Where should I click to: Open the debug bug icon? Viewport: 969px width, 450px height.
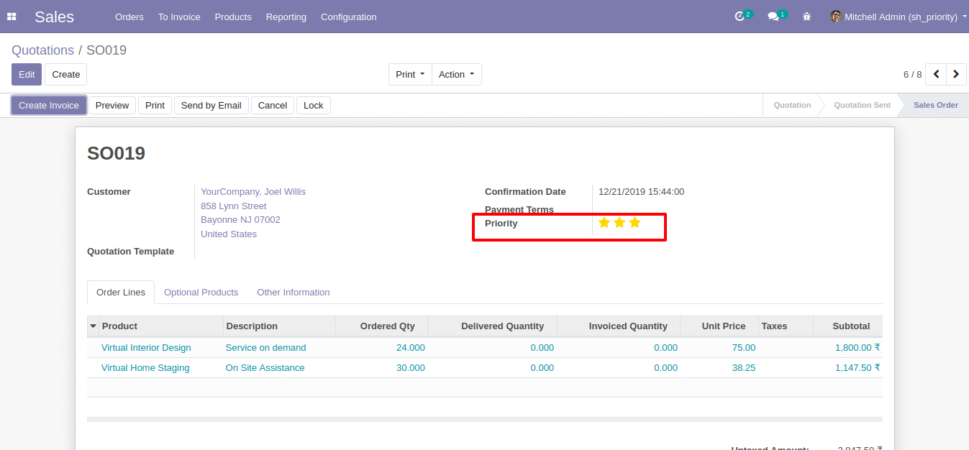tap(807, 17)
